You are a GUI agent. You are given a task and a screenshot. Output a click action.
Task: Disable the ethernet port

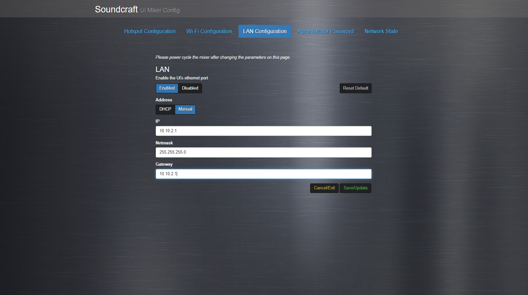point(190,88)
